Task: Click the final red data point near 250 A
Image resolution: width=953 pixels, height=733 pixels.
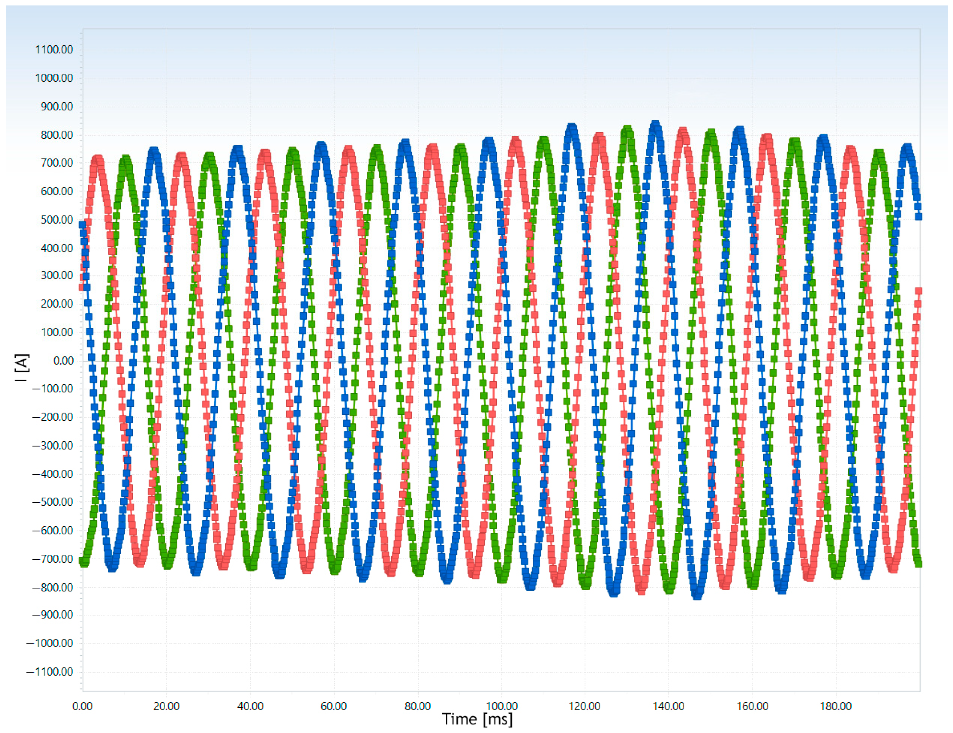Action: pos(918,291)
